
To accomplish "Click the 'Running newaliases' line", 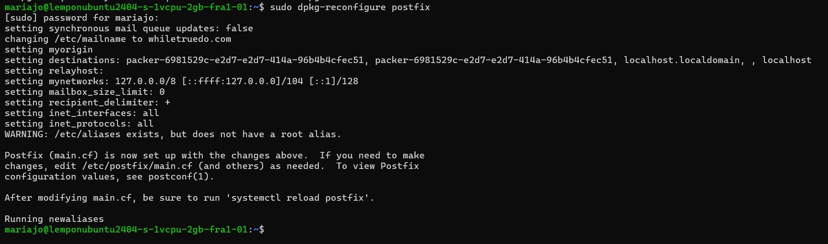I will (x=54, y=219).
